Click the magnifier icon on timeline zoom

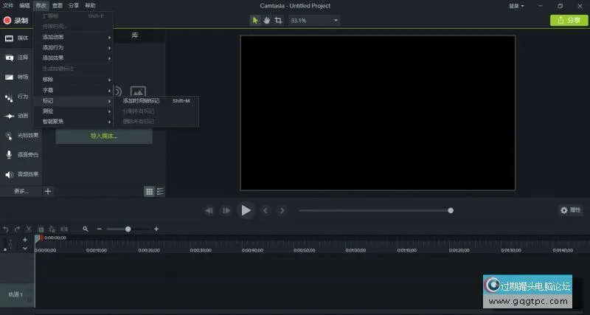coord(86,229)
